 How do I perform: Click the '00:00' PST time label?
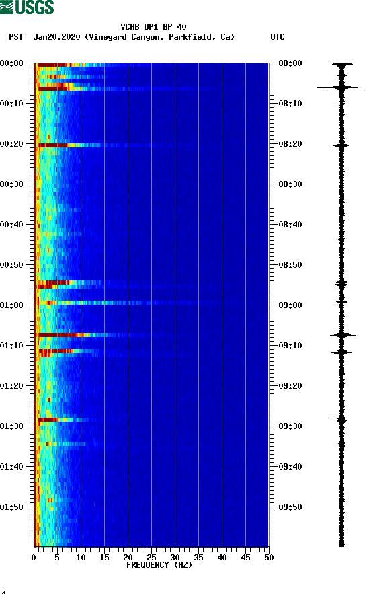[12, 63]
